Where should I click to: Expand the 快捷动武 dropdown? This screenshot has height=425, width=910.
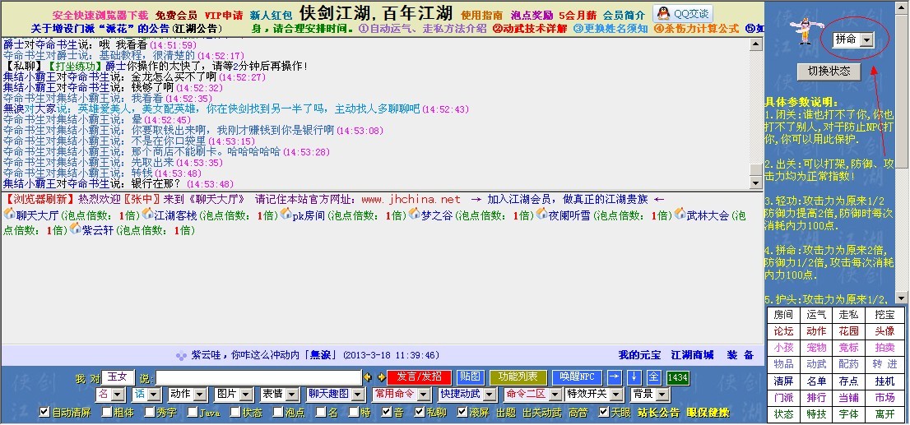(x=467, y=395)
